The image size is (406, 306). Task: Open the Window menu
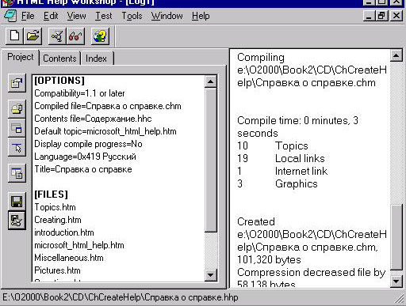(x=167, y=16)
